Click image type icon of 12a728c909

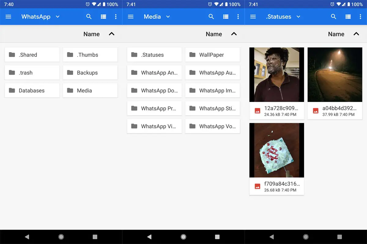coord(258,111)
